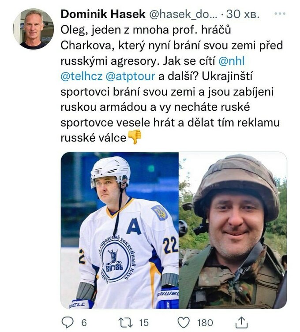300x332 pixels.
Task: Click number 22 on the jersey photo
Action: 170,245
